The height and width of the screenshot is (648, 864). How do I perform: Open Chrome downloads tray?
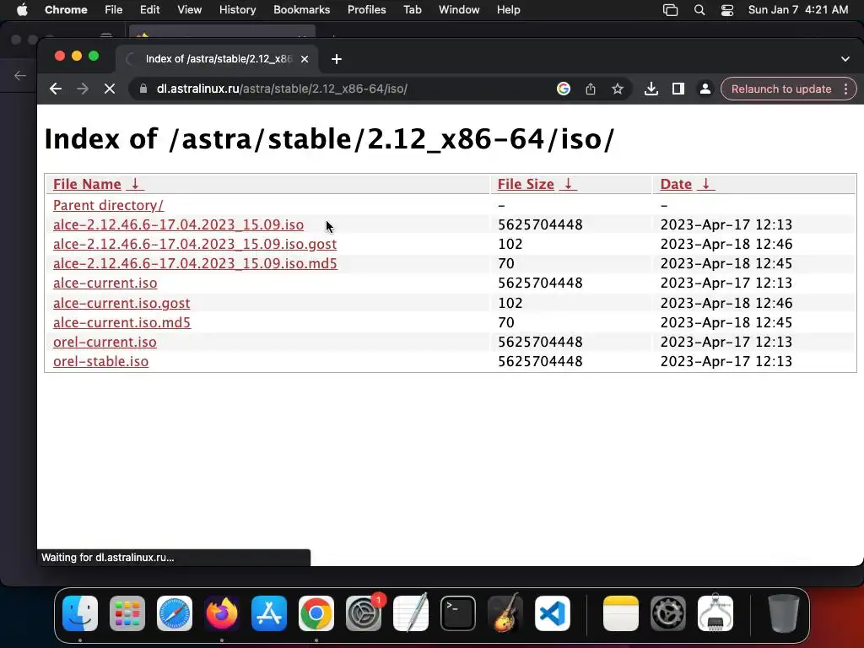(651, 89)
